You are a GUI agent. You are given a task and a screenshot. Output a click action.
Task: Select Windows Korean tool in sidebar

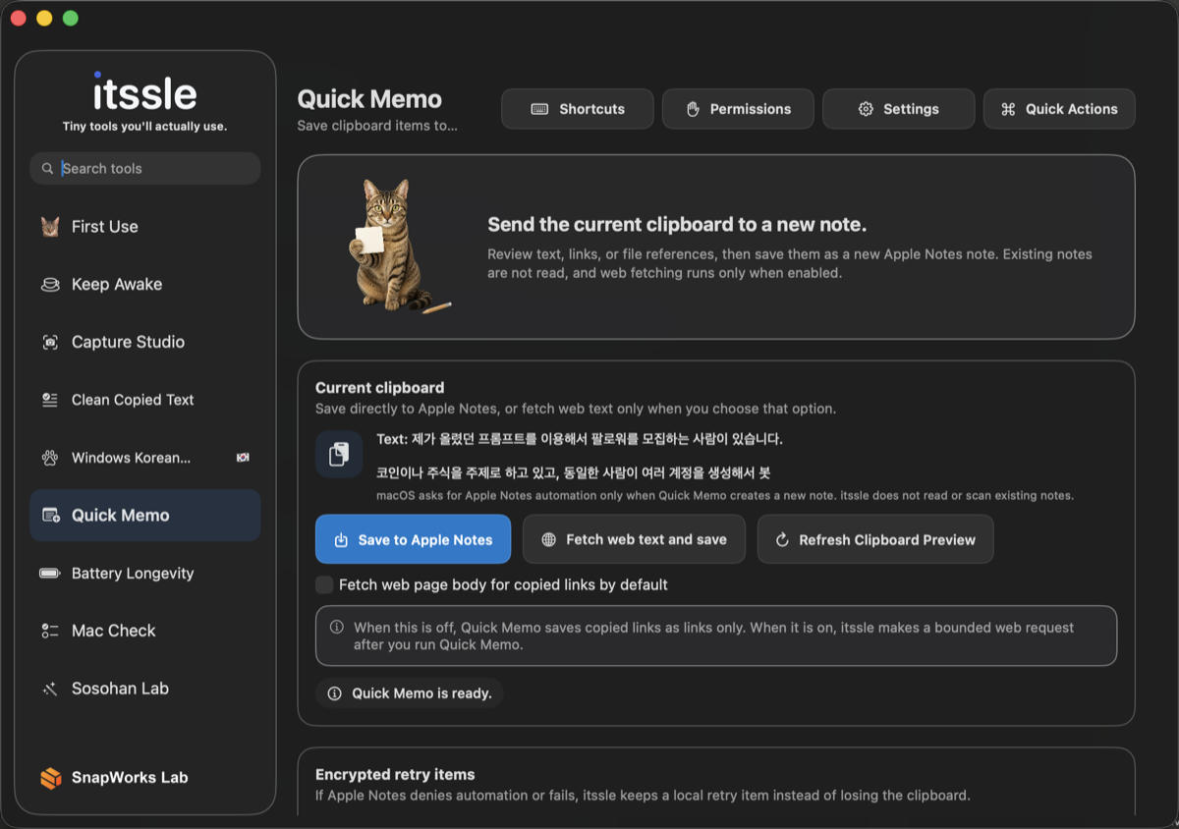145,458
